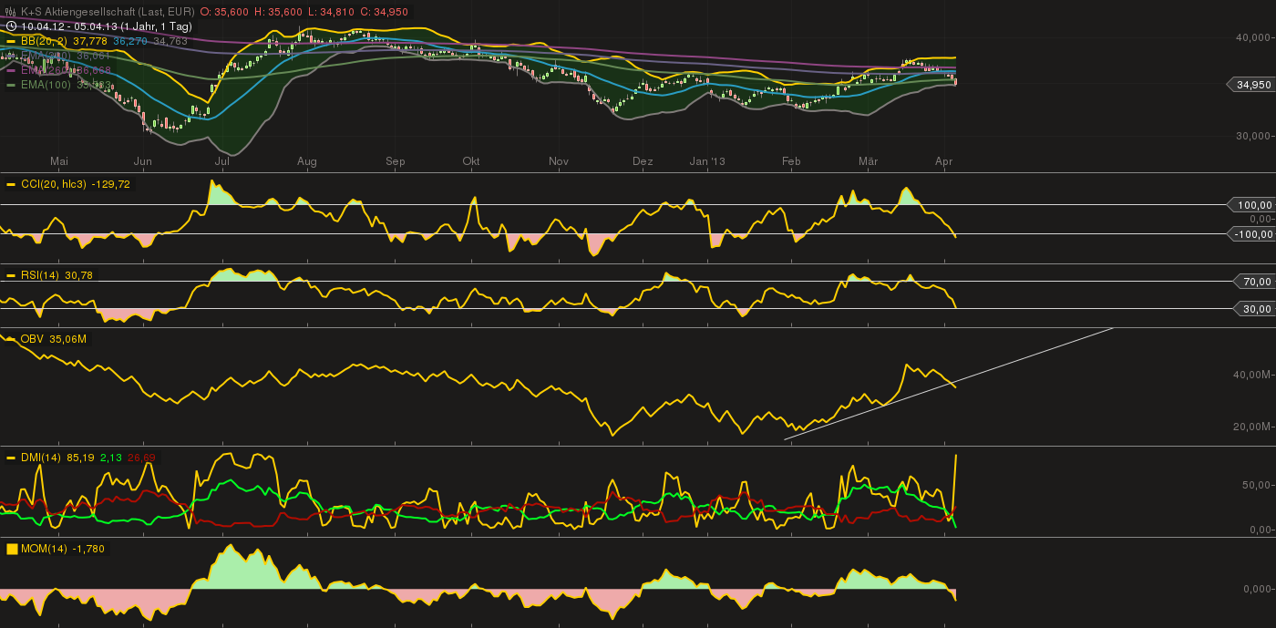
Task: Select the RSI(14) indicator label
Action: pos(40,275)
